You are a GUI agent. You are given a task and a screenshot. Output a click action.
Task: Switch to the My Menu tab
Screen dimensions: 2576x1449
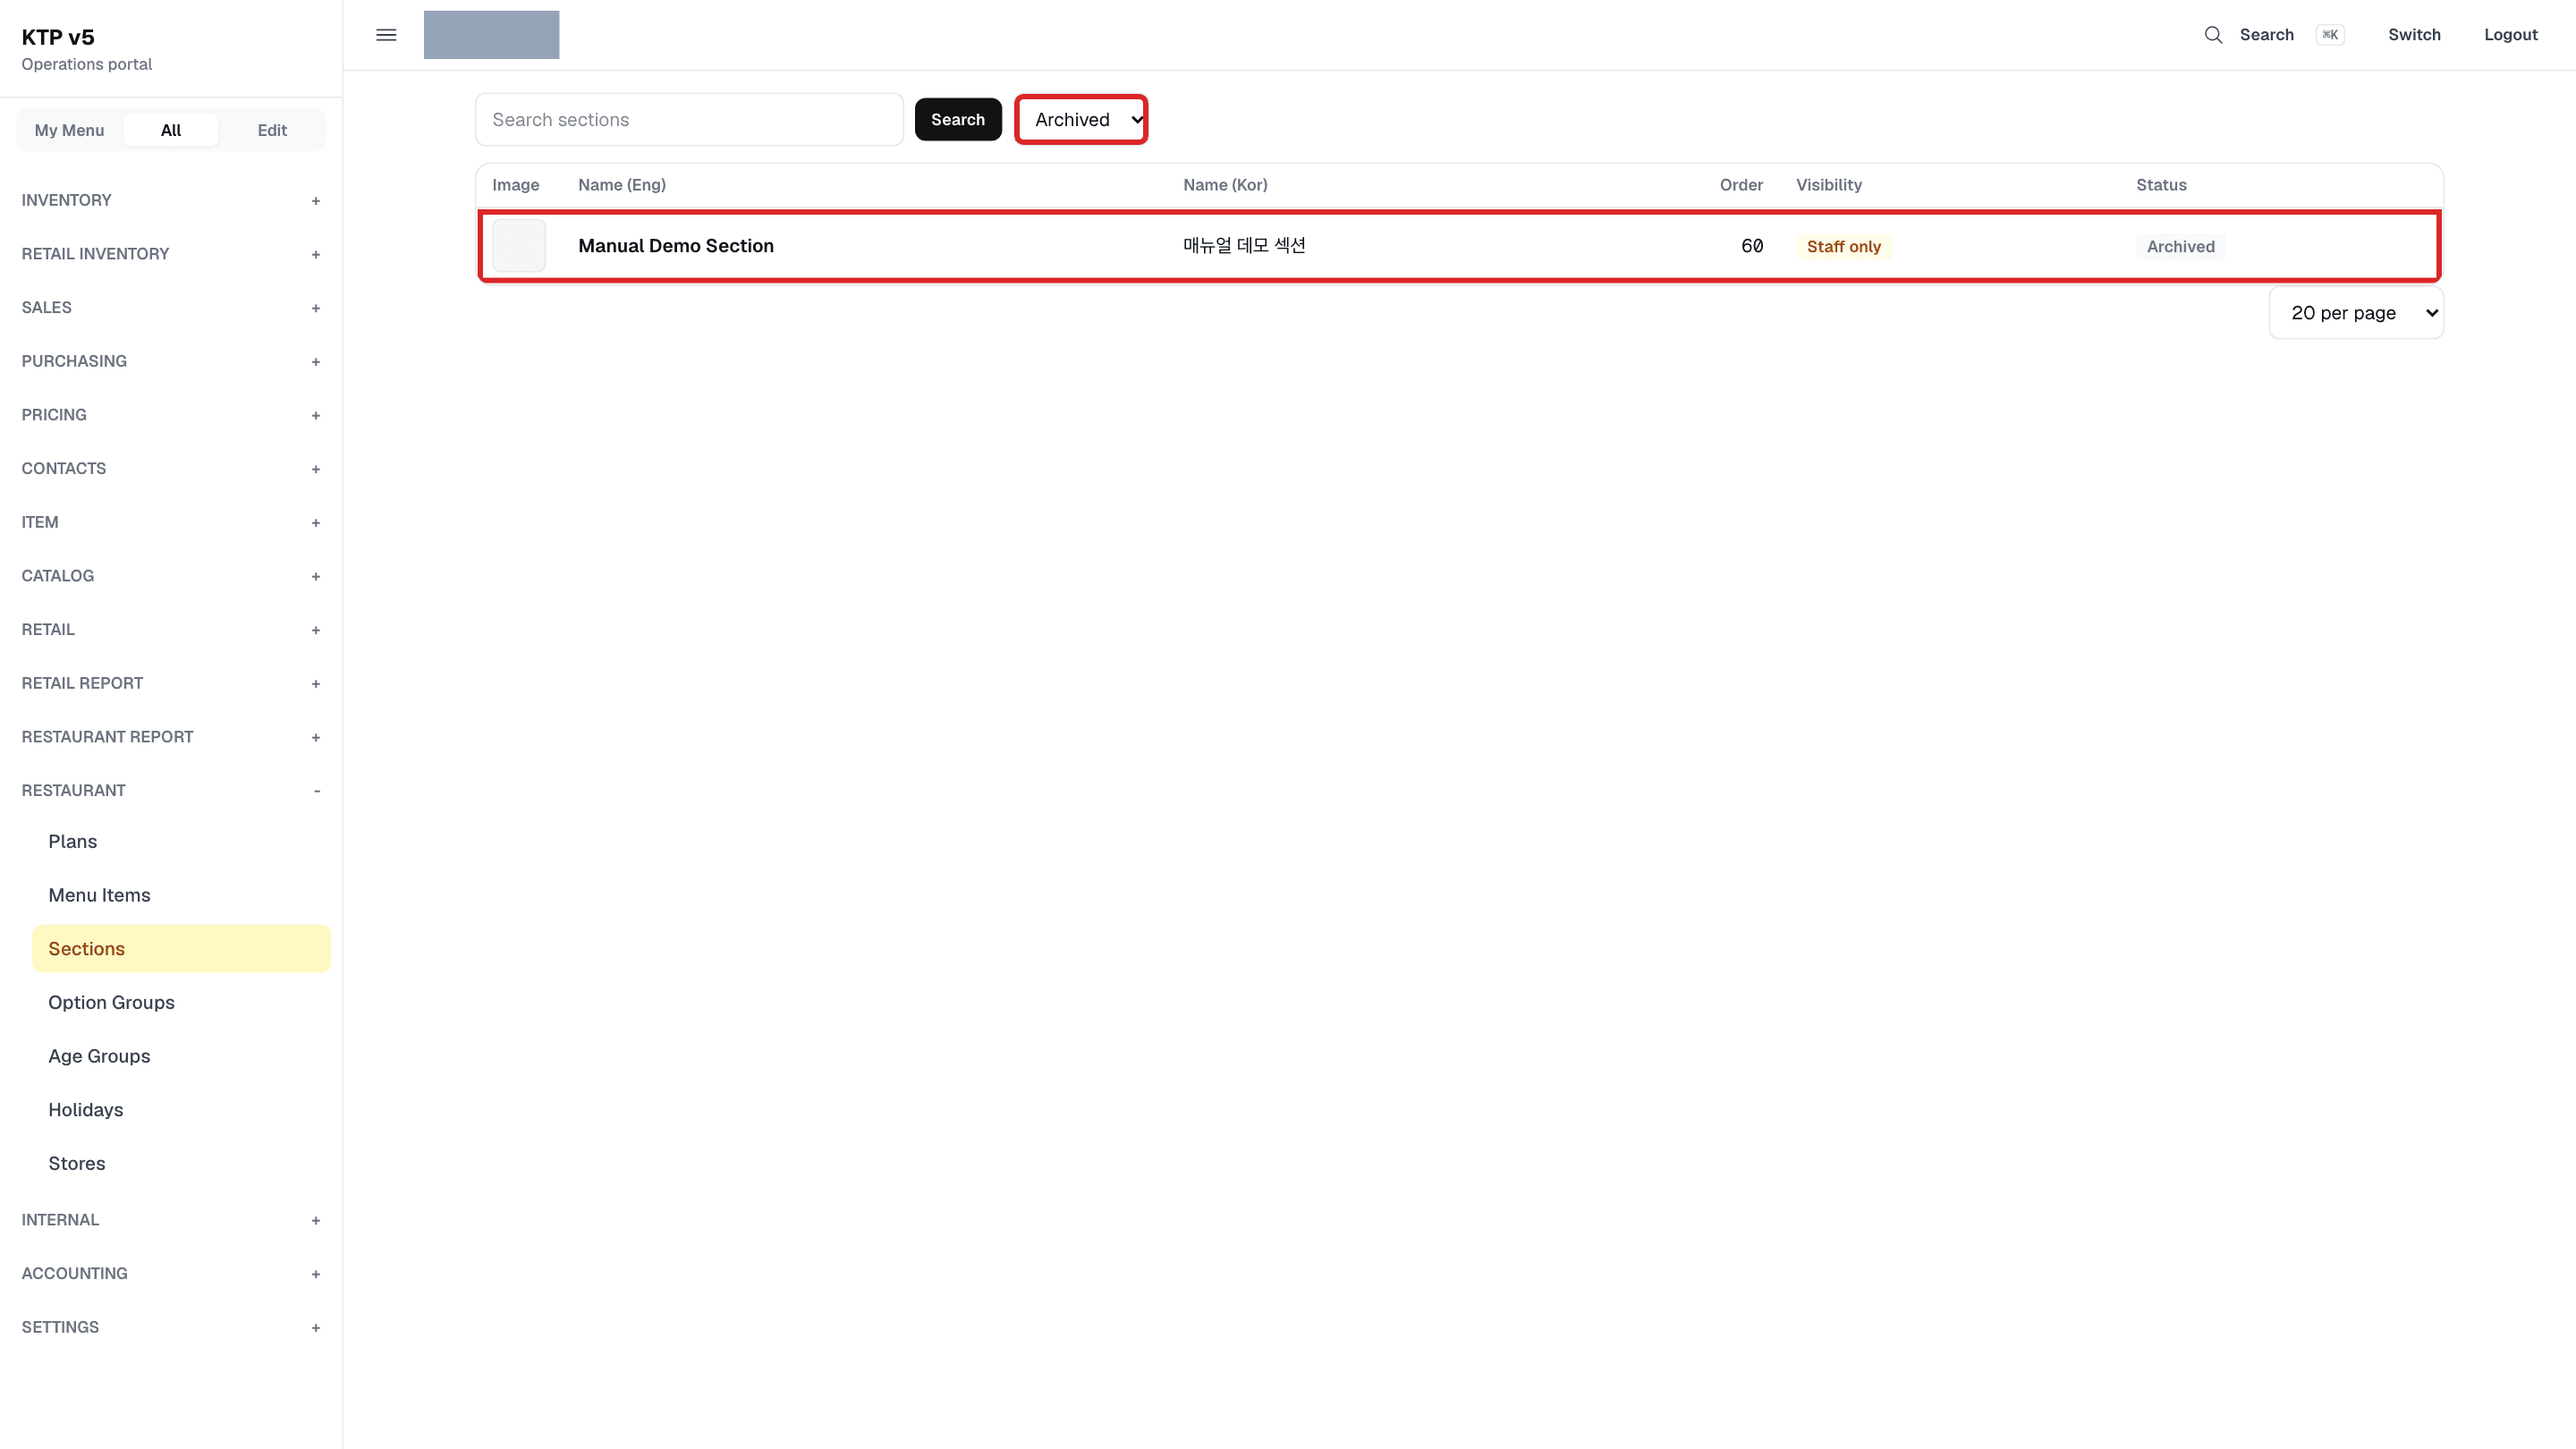pos(69,130)
